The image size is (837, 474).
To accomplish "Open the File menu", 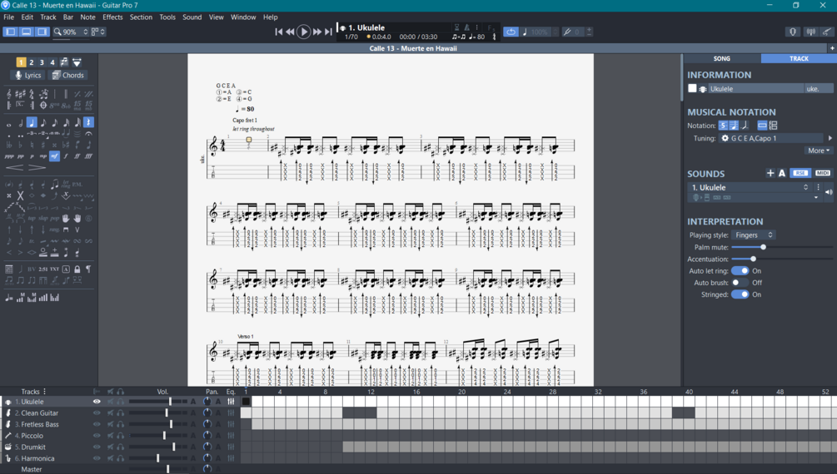I will point(9,17).
